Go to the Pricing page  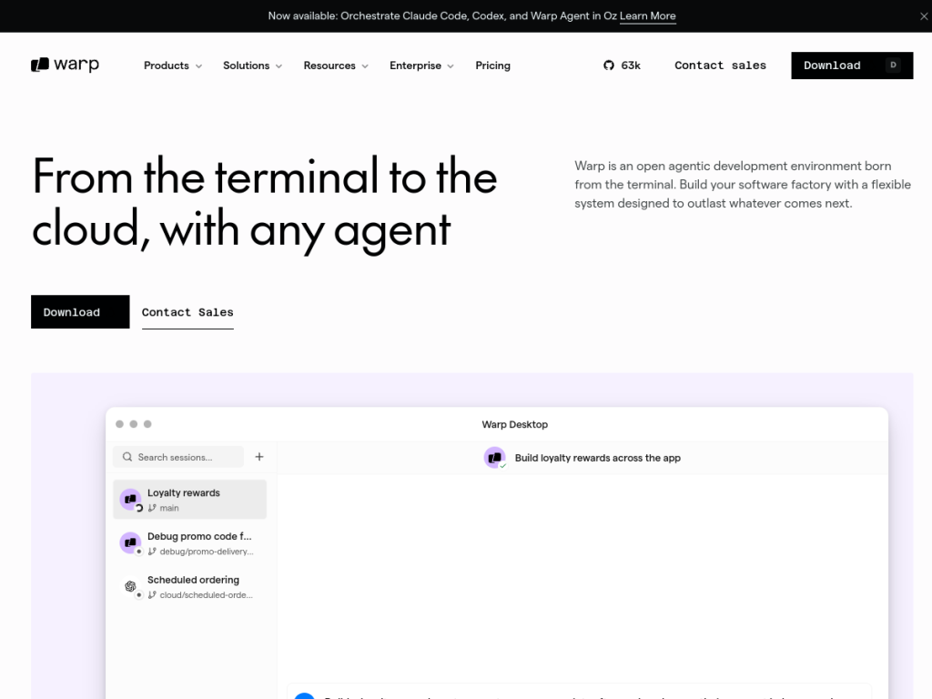click(x=492, y=66)
